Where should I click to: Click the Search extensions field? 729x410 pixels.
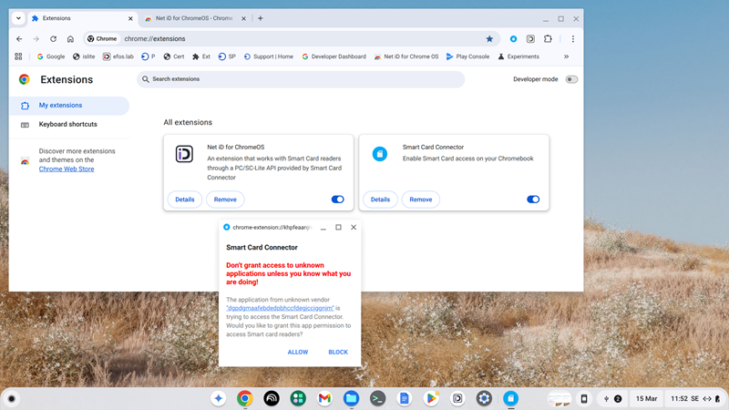[301, 79]
